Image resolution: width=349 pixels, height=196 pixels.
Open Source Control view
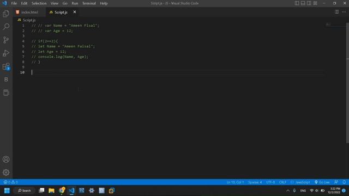[6, 40]
